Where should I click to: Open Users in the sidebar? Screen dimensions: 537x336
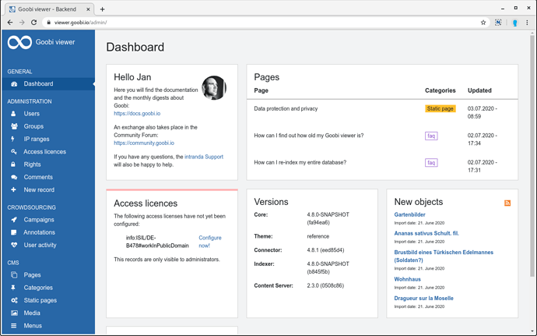(31, 114)
